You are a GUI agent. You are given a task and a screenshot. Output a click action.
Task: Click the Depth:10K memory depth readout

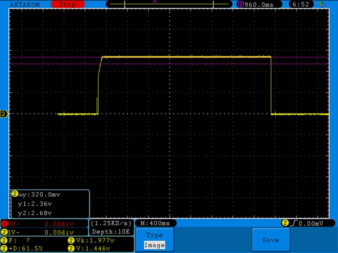pos(111,232)
